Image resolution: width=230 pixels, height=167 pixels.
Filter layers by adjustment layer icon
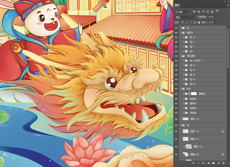coord(199,12)
